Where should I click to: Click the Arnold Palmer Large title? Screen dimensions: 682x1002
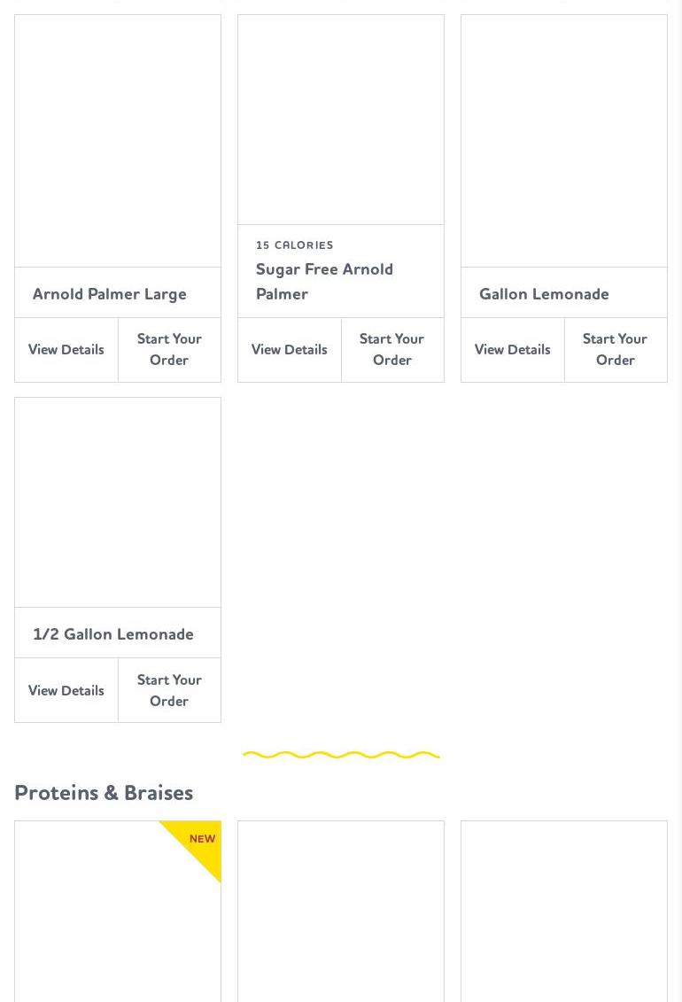click(110, 294)
